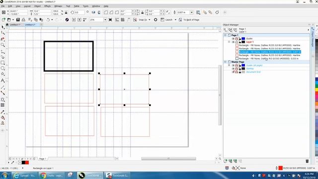Click Page 1 tab at bottom
318x179 pixels.
[x=43, y=159]
